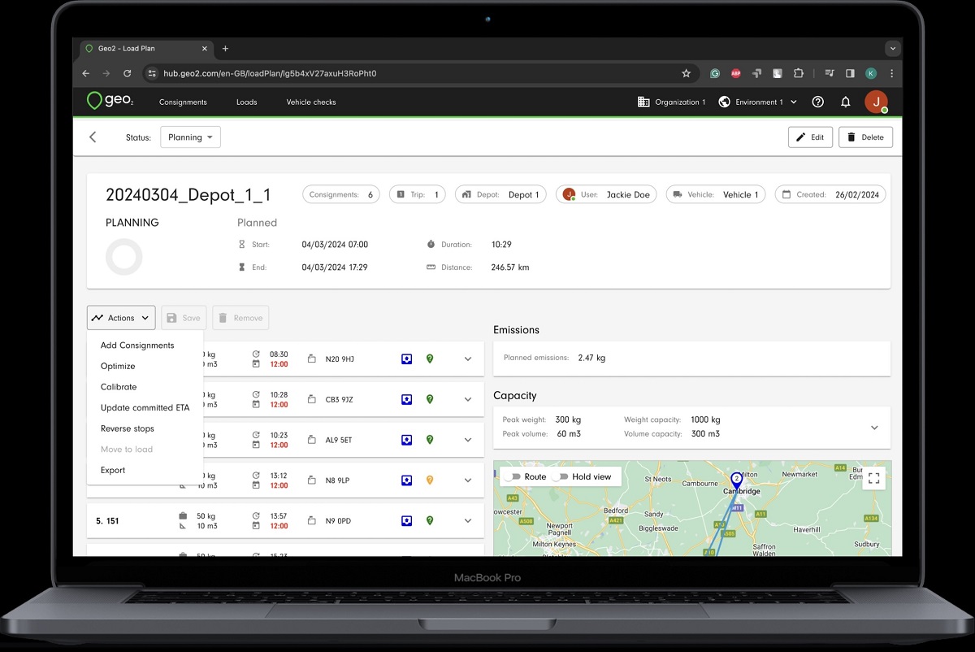Viewport: 975px width, 652px height.
Task: Click the Delete button
Action: point(866,137)
